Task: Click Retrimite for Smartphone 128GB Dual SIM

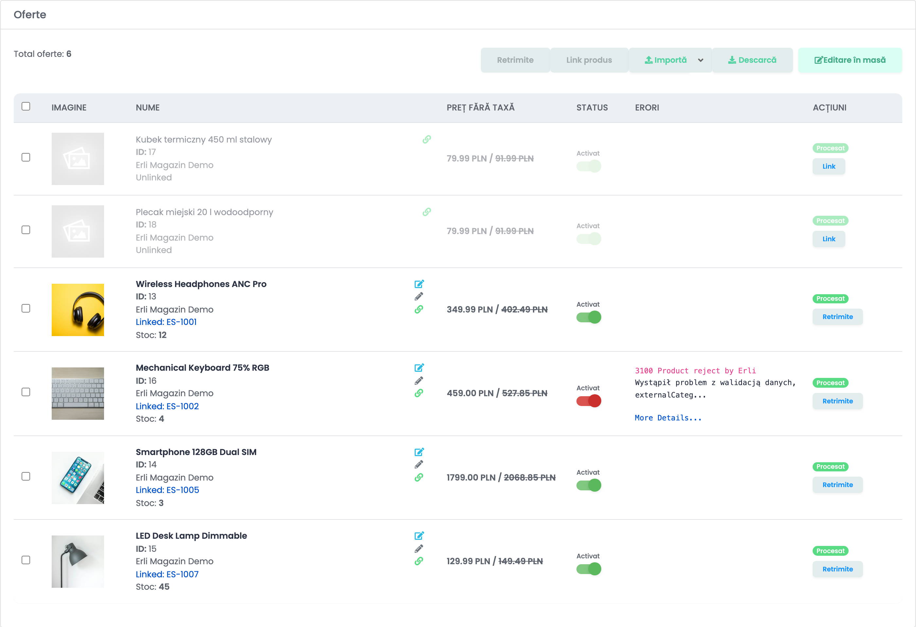Action: coord(837,485)
